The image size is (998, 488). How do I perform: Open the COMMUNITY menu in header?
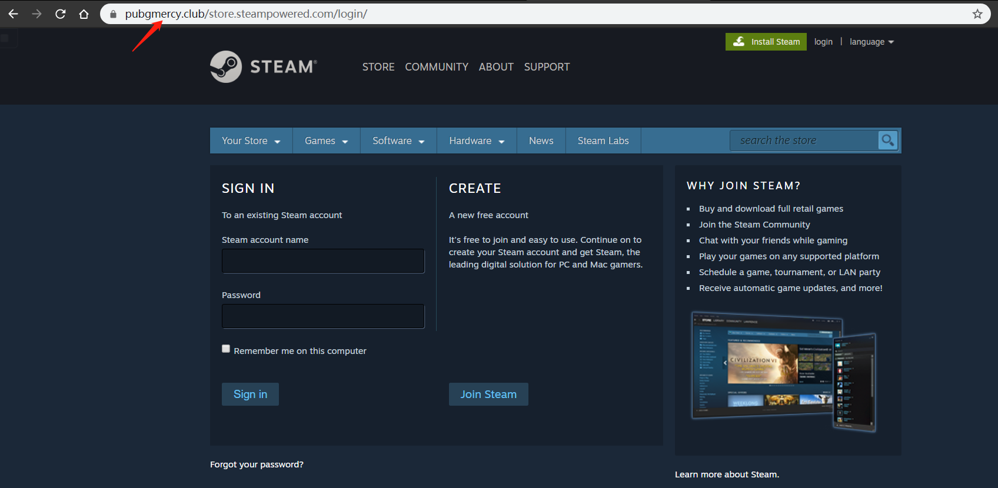[x=437, y=67]
